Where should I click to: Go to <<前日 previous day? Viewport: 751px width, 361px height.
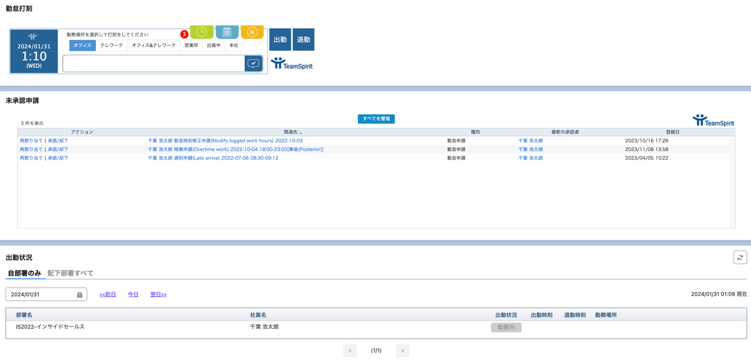pos(108,294)
